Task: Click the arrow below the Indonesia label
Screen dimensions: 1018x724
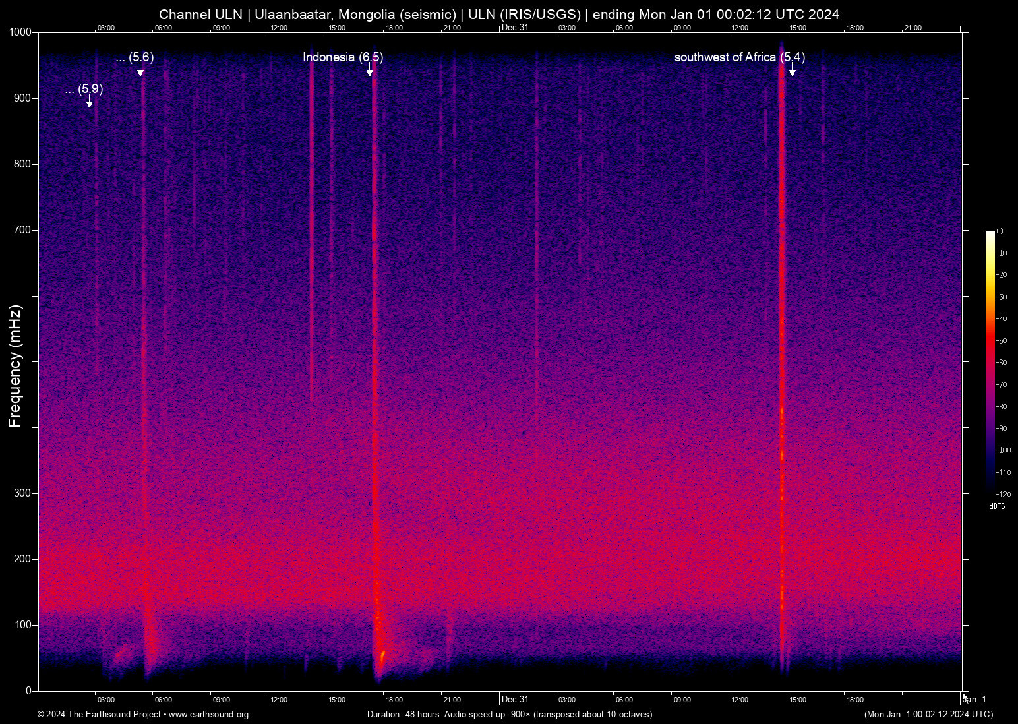Action: [x=371, y=73]
